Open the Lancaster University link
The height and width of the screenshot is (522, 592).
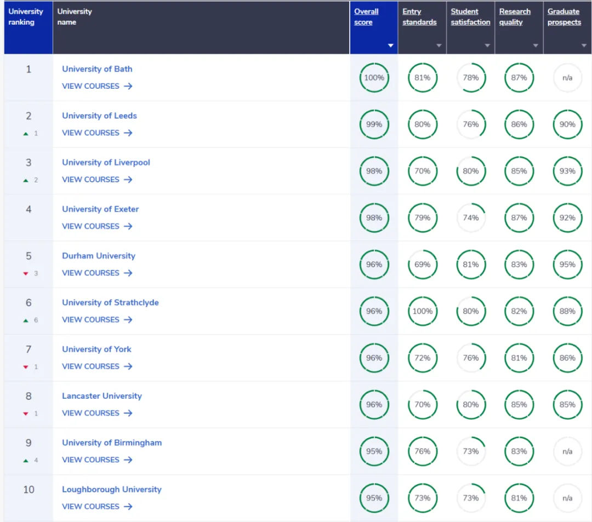click(101, 396)
